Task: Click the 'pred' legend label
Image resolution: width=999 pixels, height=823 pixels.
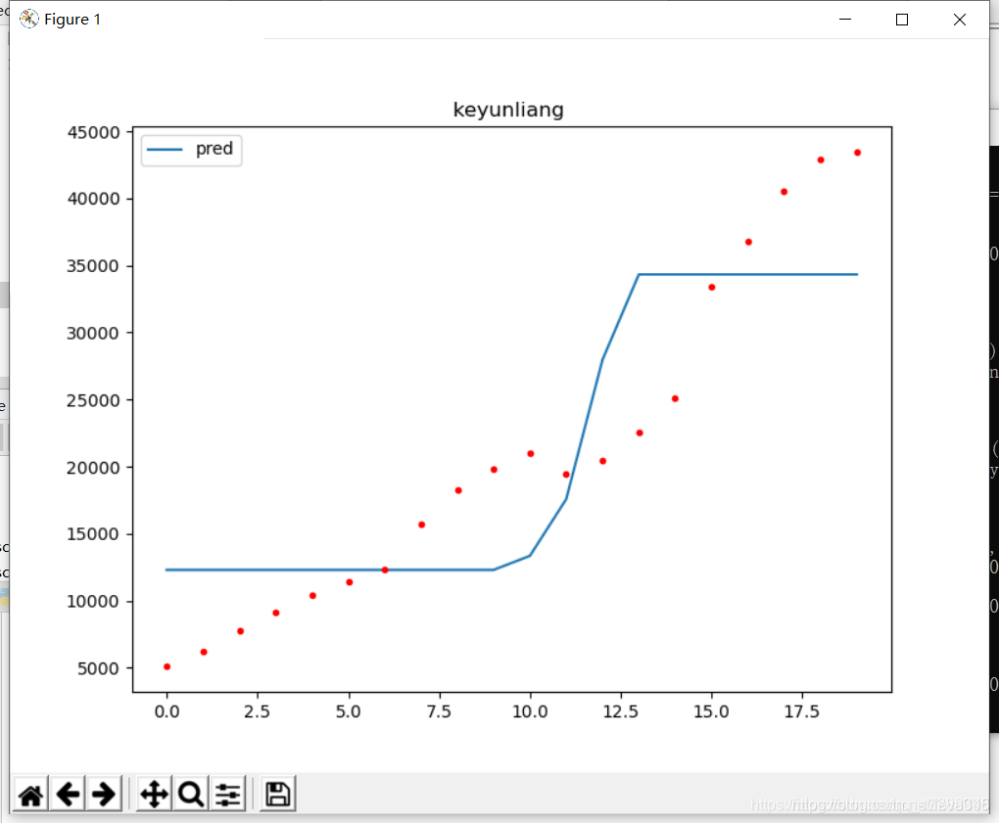Action: tap(214, 149)
